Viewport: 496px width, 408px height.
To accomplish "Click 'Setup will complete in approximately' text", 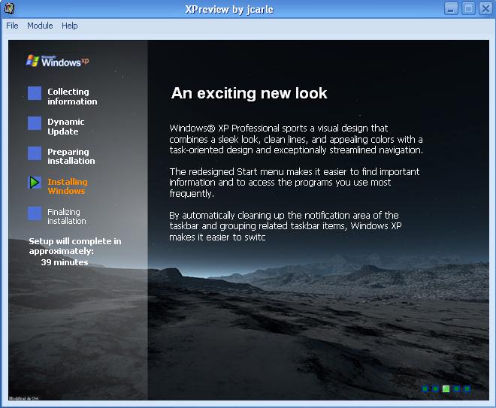I will coord(75,246).
